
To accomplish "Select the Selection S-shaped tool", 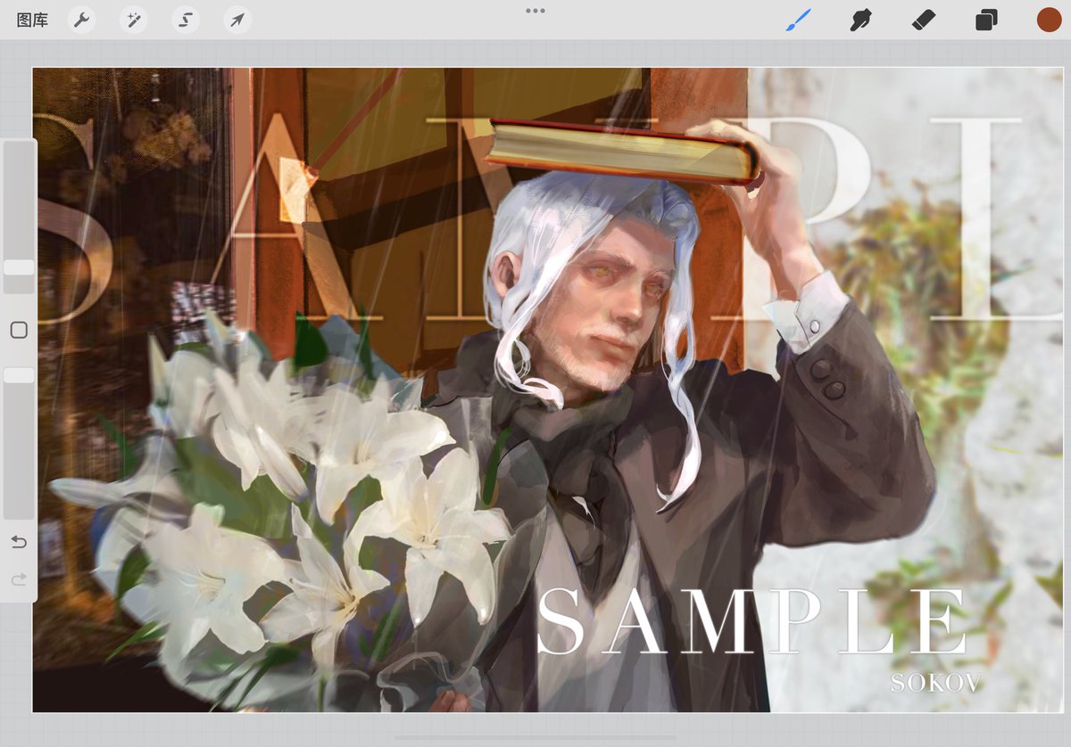I will click(x=186, y=20).
